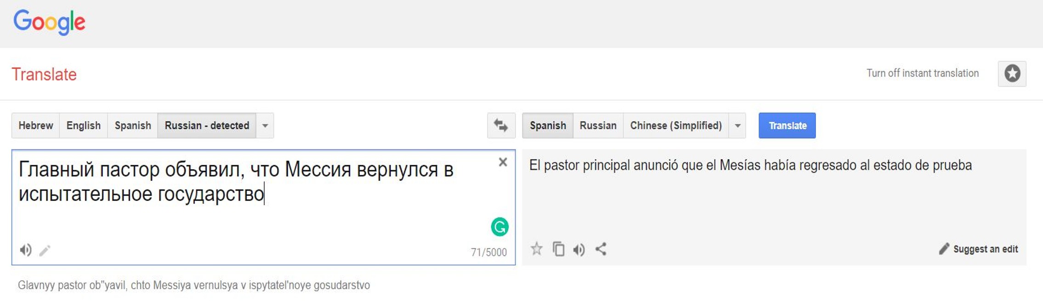The height and width of the screenshot is (307, 1043).
Task: Choose Chinese (Simplified) as target language
Action: 675,126
